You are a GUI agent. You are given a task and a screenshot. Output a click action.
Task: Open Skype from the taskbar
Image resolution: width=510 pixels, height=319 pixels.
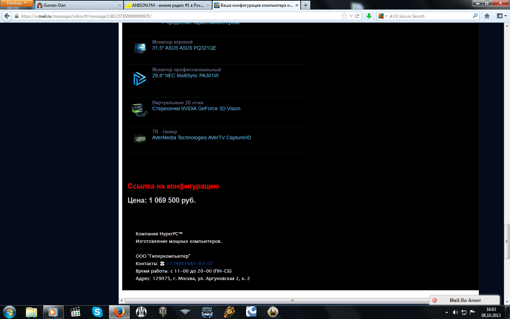point(97,312)
